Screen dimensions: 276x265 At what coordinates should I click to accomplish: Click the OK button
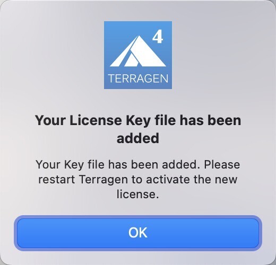[138, 233]
